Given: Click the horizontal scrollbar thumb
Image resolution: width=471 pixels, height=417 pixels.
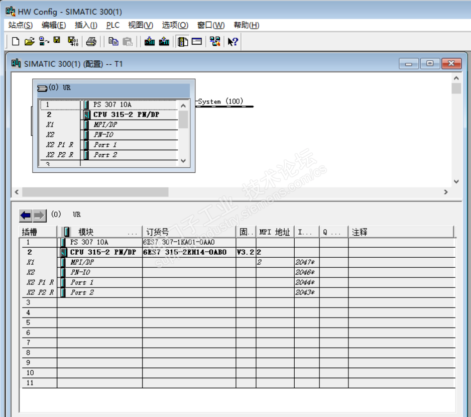Looking at the screenshot, I should [95, 192].
